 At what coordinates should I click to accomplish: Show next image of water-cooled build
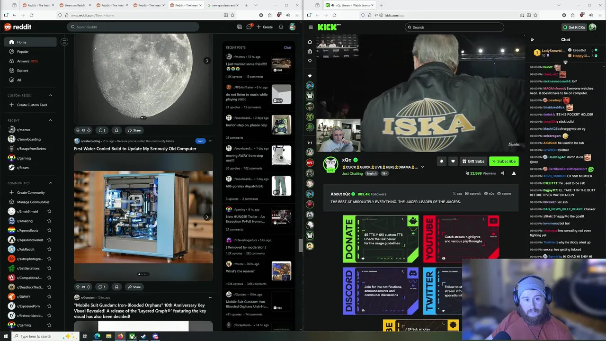click(x=207, y=217)
